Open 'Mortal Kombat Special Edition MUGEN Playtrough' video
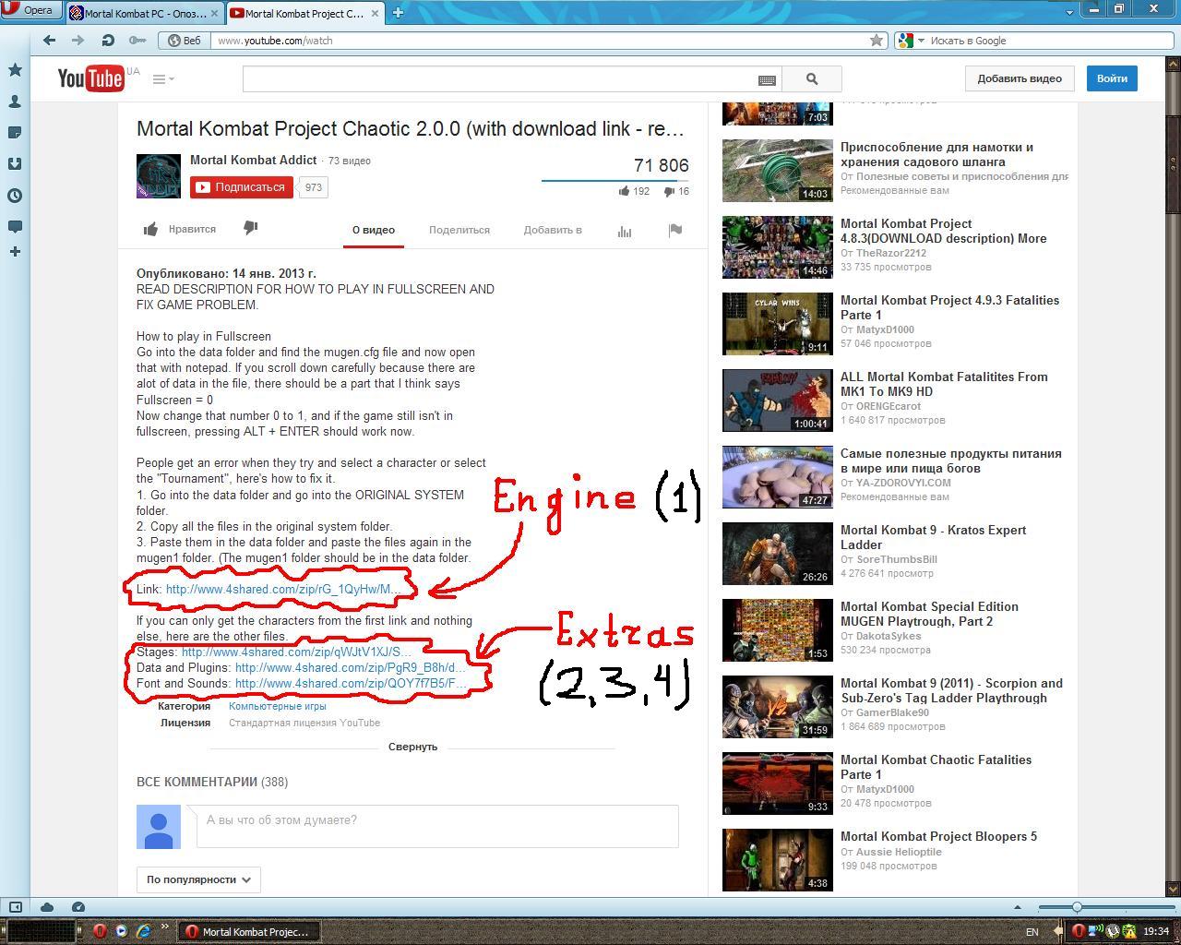Viewport: 1181px width, 945px height. click(x=929, y=614)
